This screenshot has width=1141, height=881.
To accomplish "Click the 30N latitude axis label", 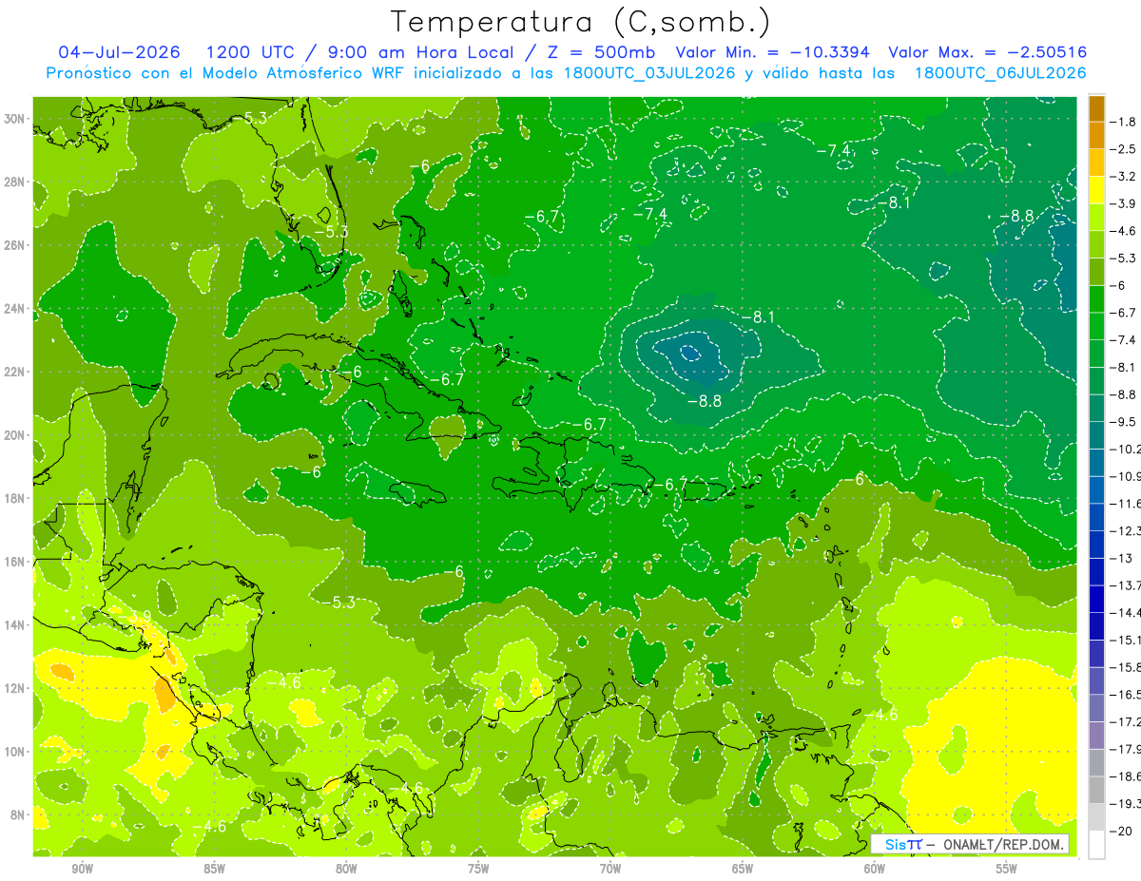I will tap(15, 118).
